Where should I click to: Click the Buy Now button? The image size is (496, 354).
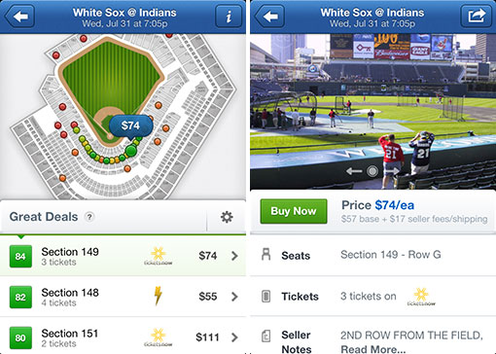tap(294, 211)
